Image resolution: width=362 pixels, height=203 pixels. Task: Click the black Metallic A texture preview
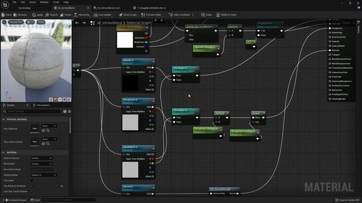pos(130,83)
